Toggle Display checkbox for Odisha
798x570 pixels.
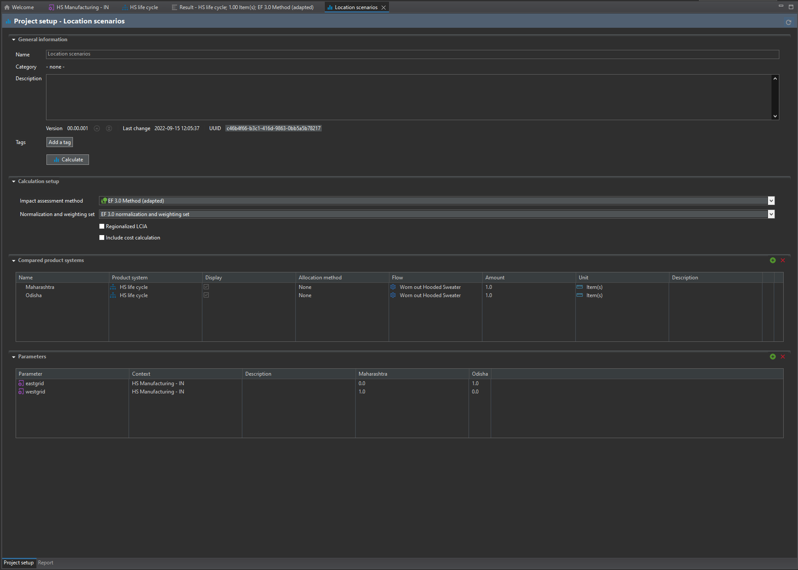pos(206,295)
